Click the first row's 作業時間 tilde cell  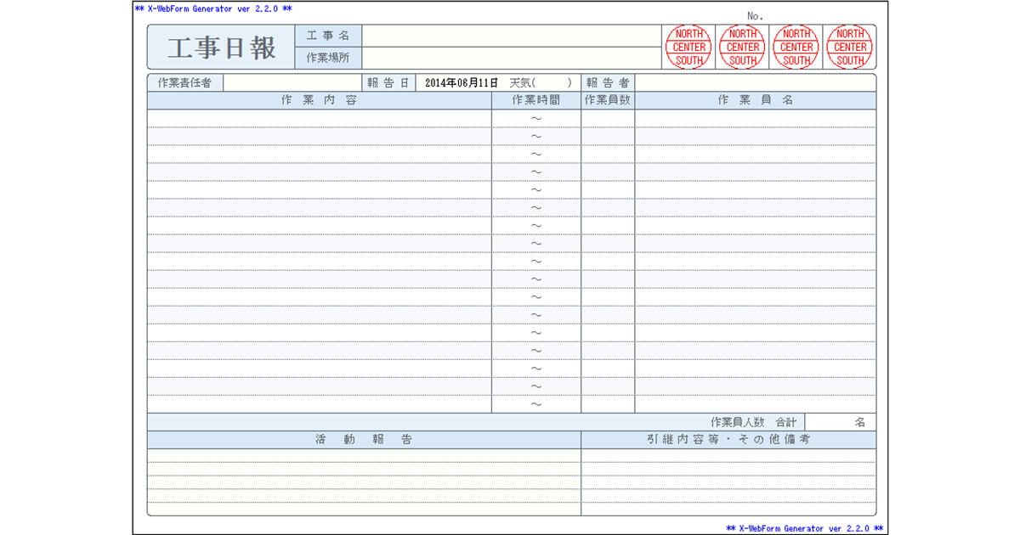535,119
